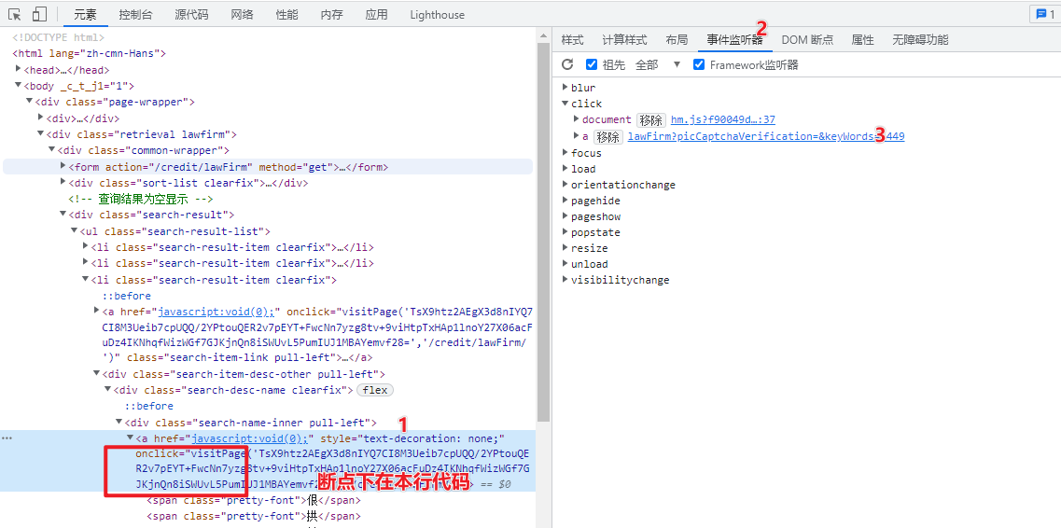Open the 网络 tab
Image resolution: width=1061 pixels, height=528 pixels.
(243, 15)
